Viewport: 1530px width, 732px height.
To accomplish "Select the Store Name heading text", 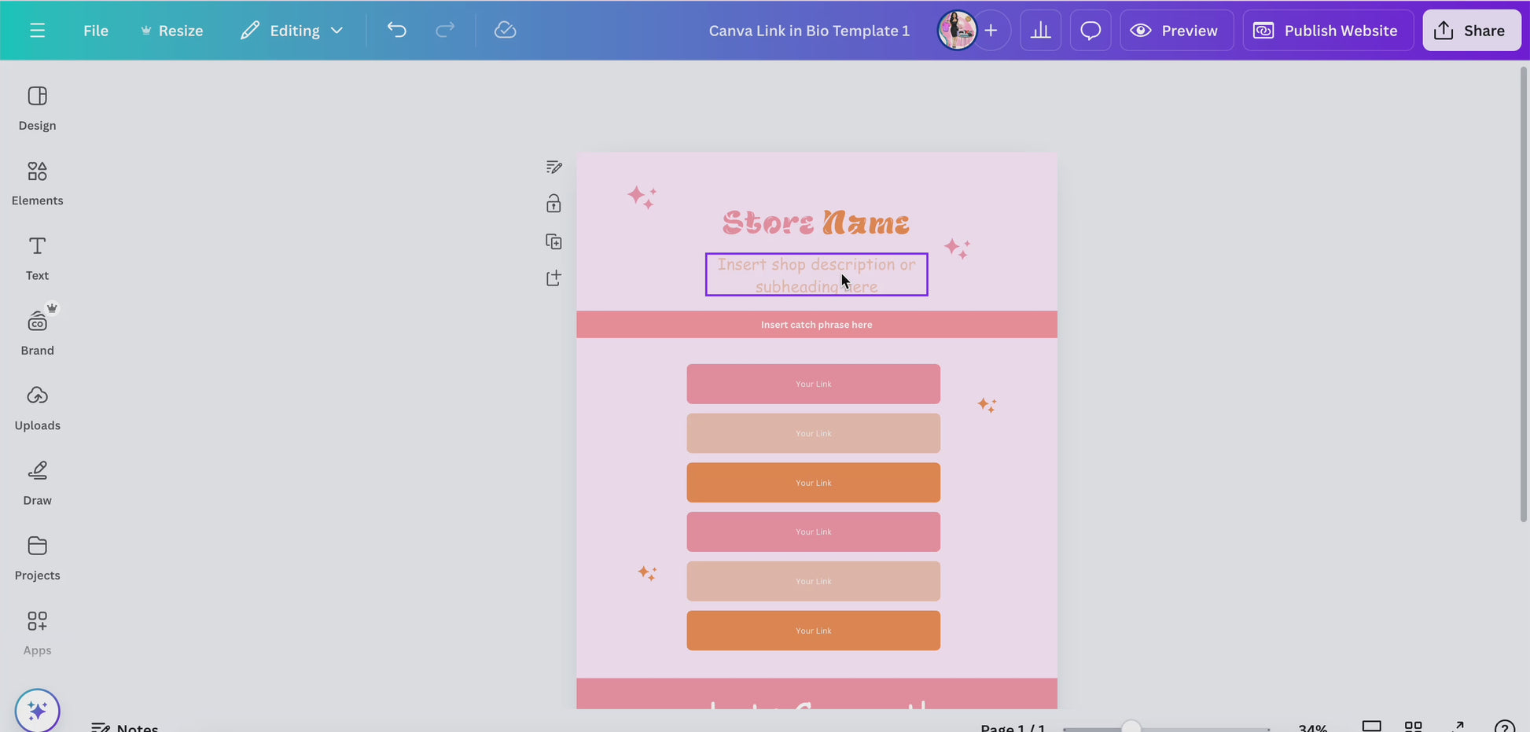I will click(815, 223).
